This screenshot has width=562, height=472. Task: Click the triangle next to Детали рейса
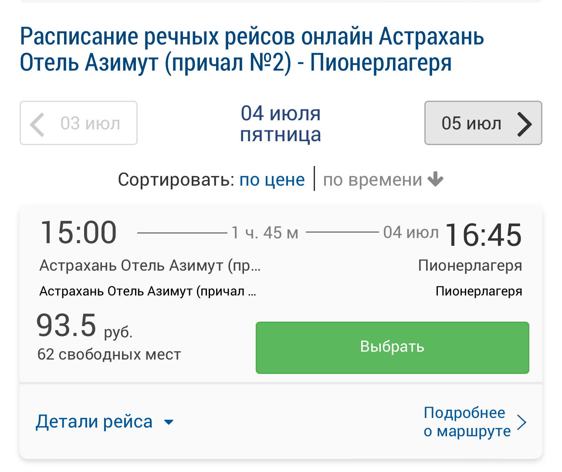(169, 422)
